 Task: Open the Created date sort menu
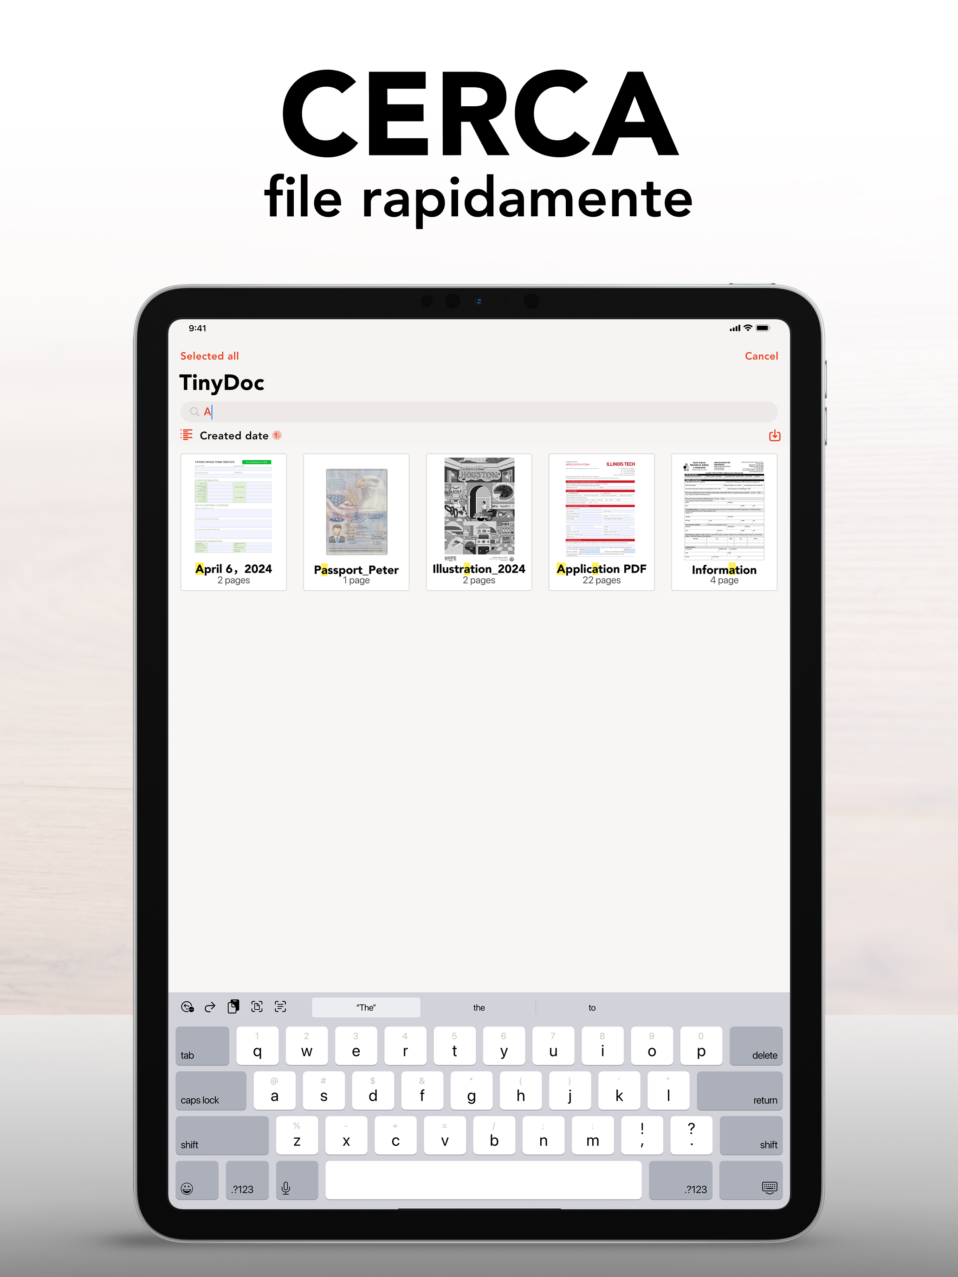pos(233,435)
